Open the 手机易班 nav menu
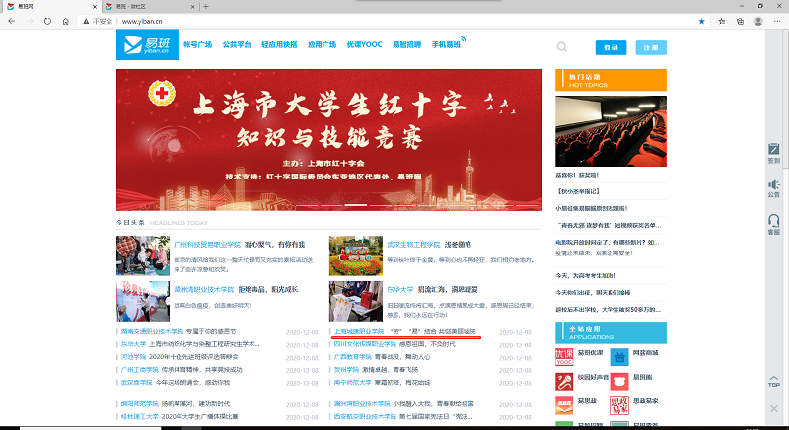789x430 pixels. click(x=446, y=44)
